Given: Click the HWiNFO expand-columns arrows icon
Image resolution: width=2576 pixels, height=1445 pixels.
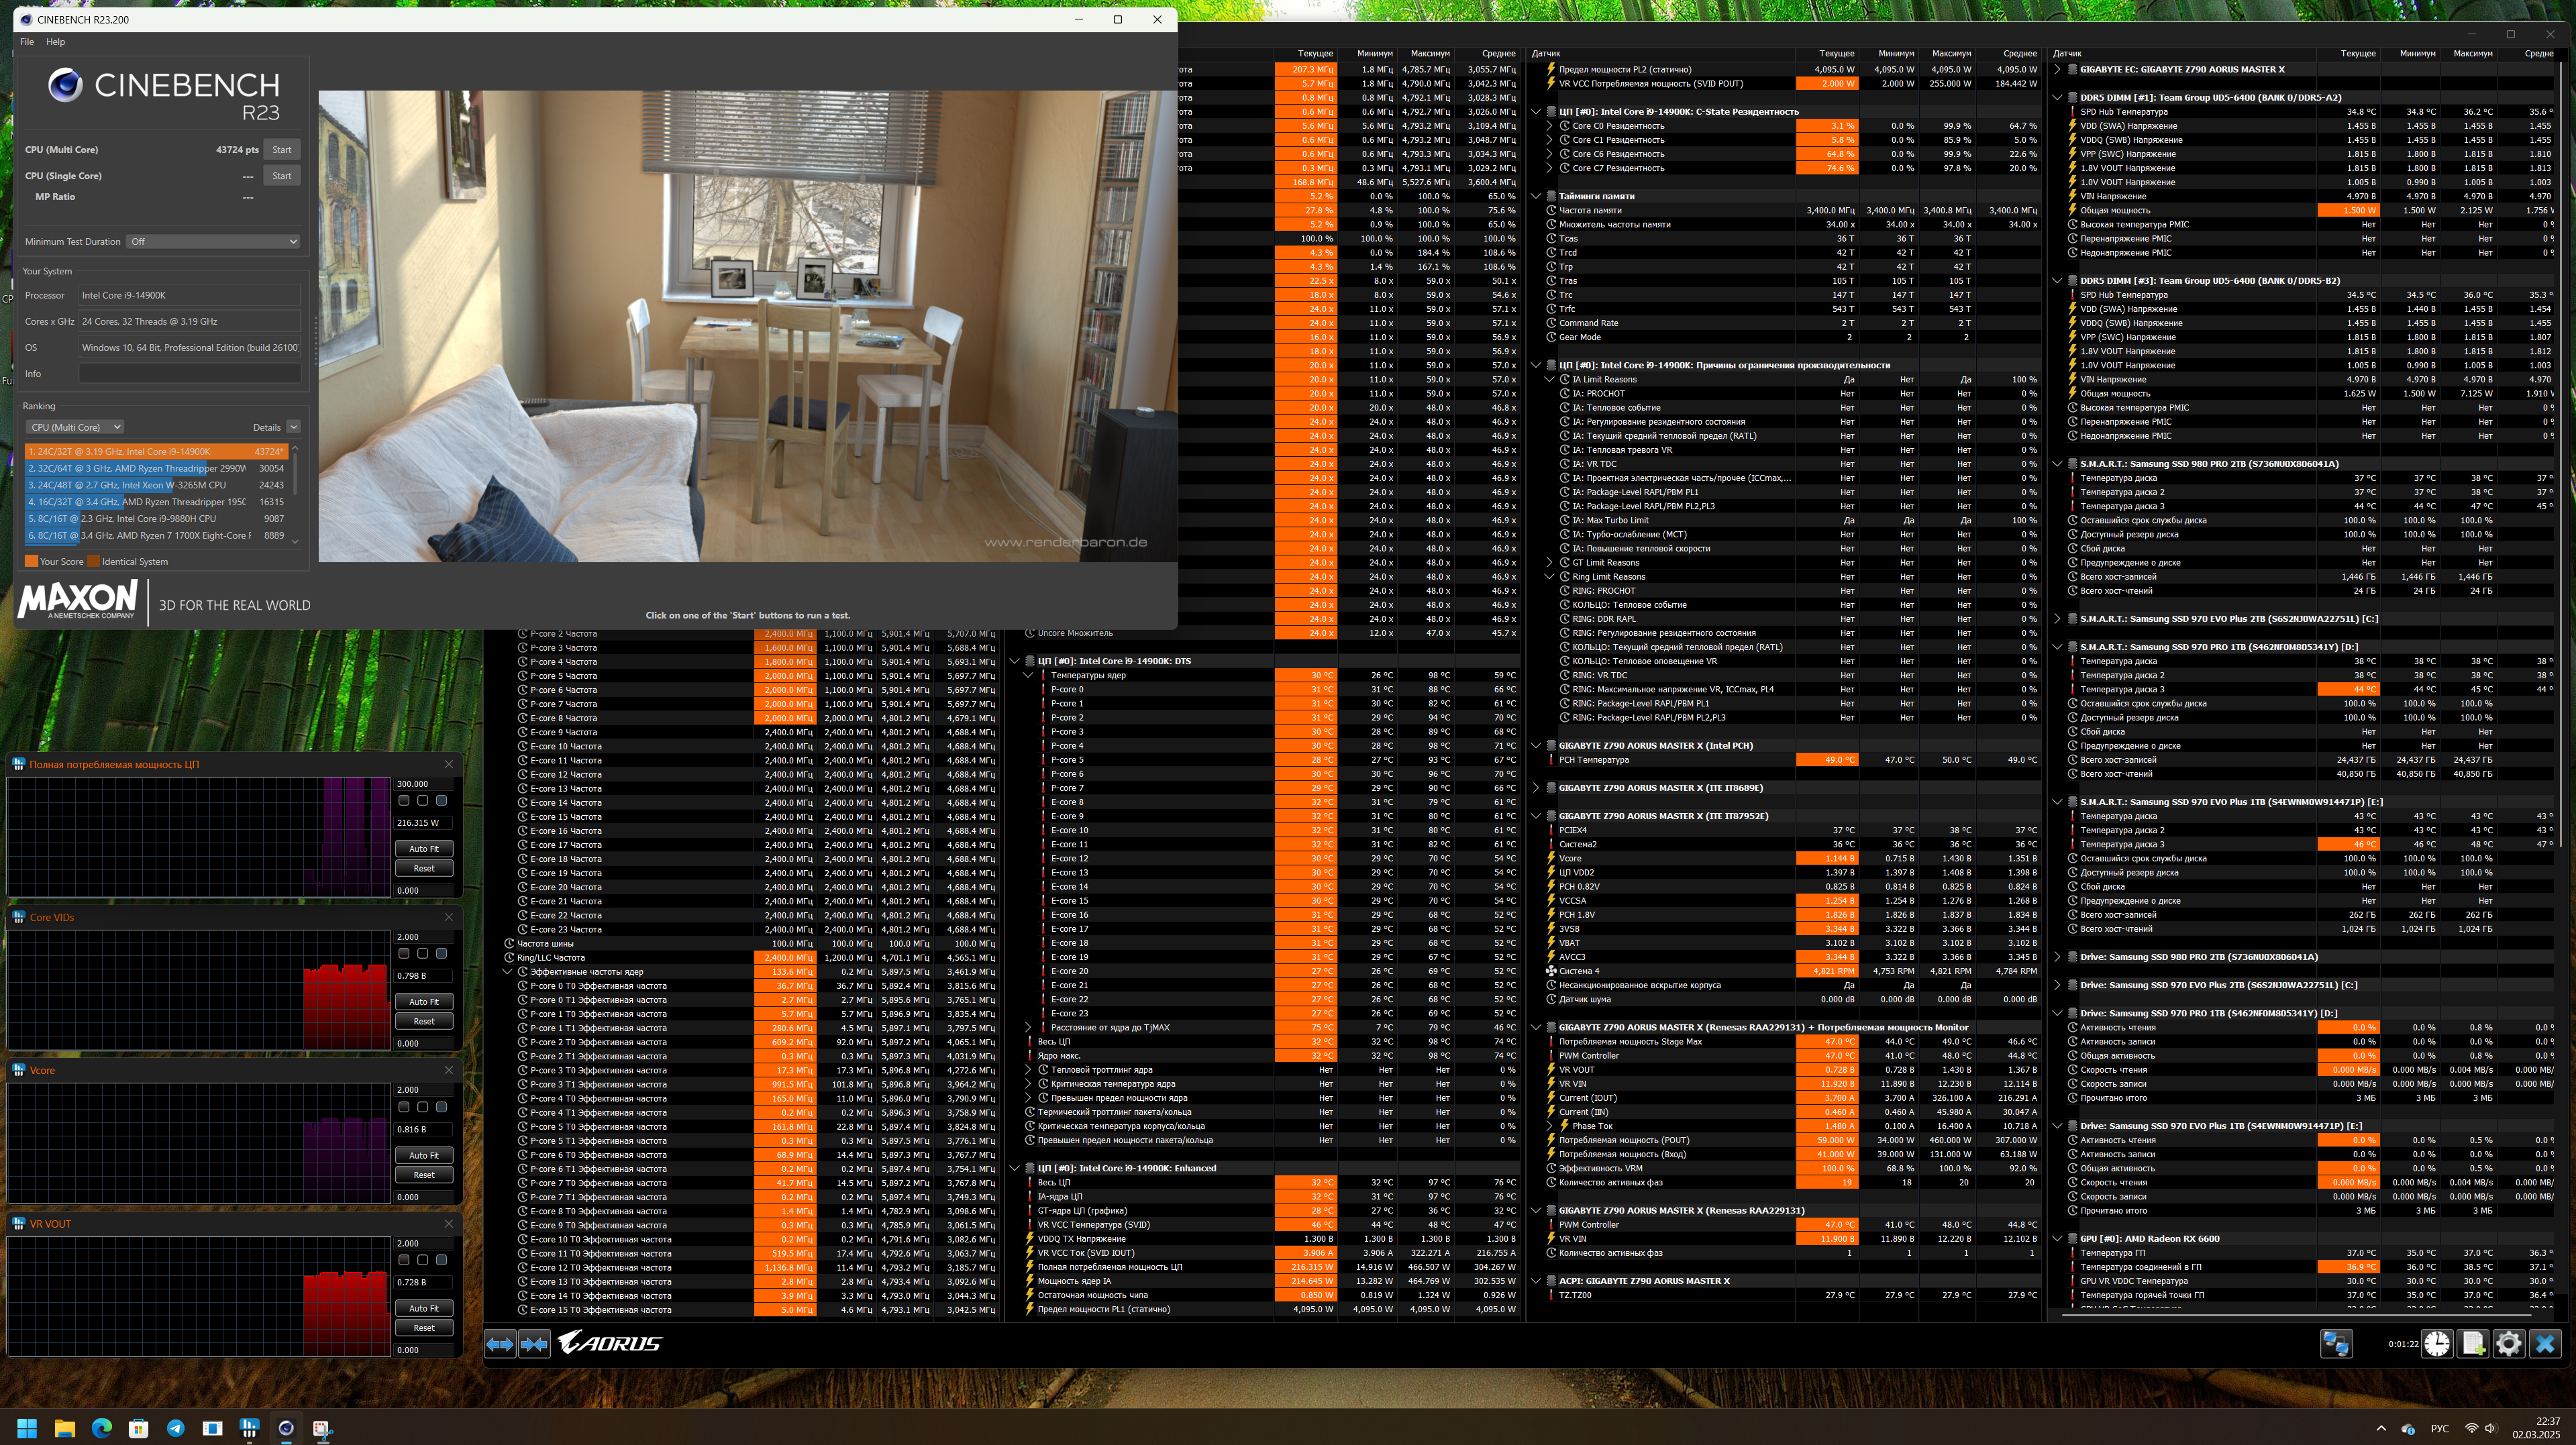Looking at the screenshot, I should (500, 1344).
